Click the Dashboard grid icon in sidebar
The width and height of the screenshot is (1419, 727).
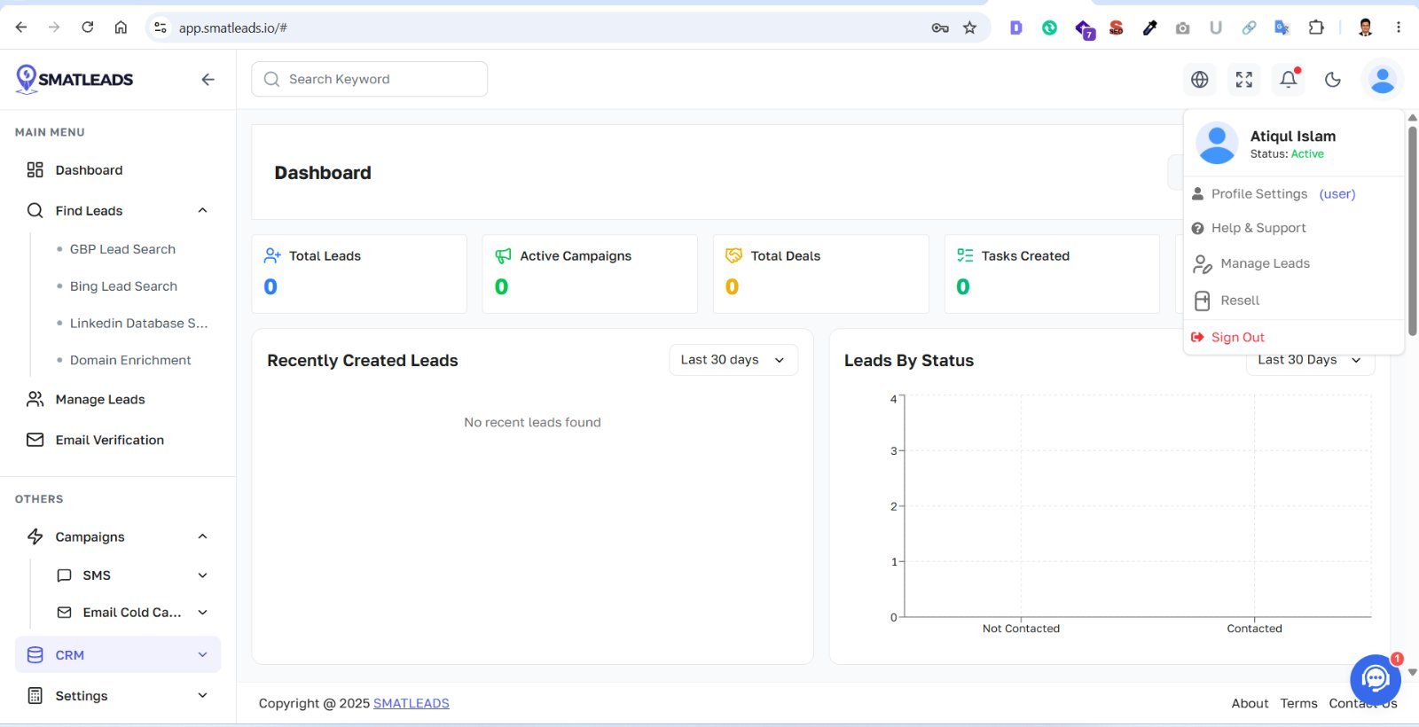point(35,170)
